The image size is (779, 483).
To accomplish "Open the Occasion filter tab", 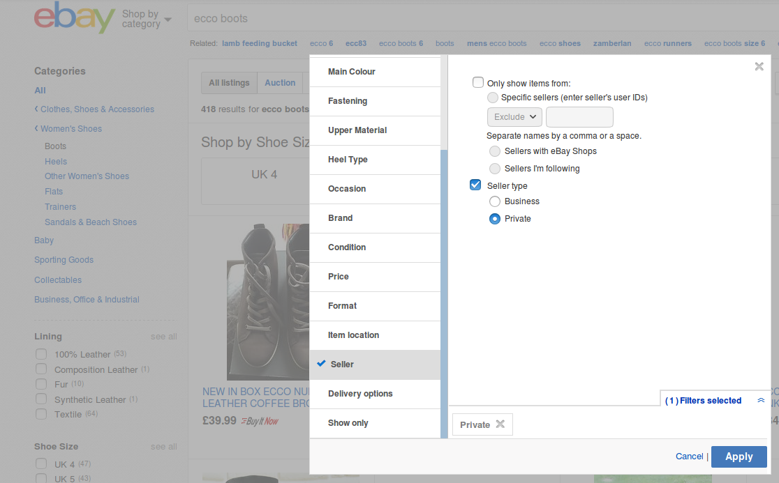I will point(375,189).
